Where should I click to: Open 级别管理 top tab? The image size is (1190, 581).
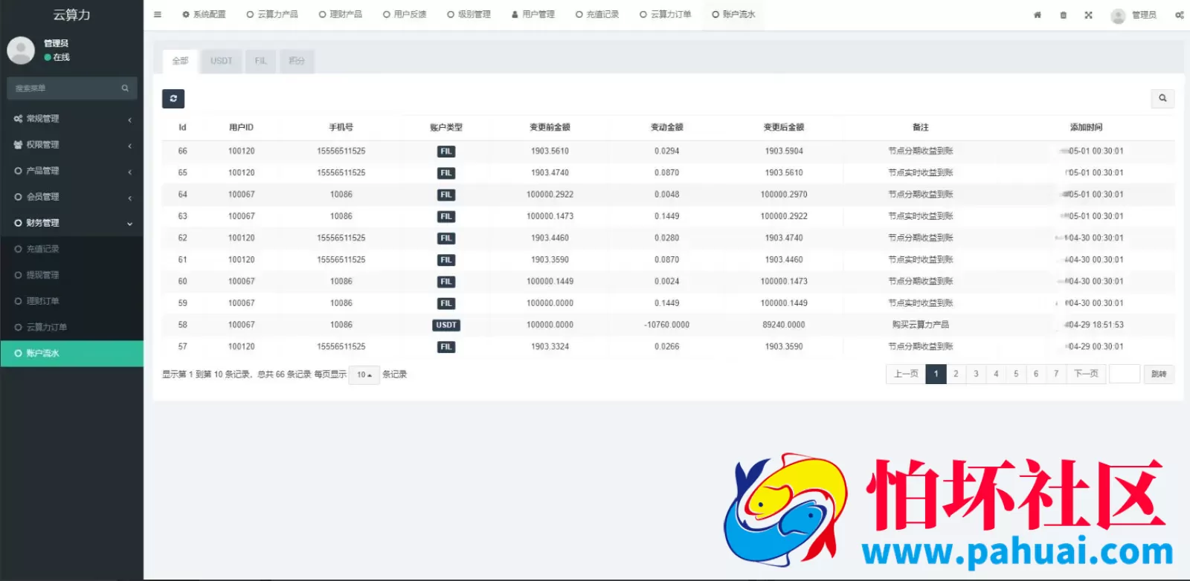point(469,15)
